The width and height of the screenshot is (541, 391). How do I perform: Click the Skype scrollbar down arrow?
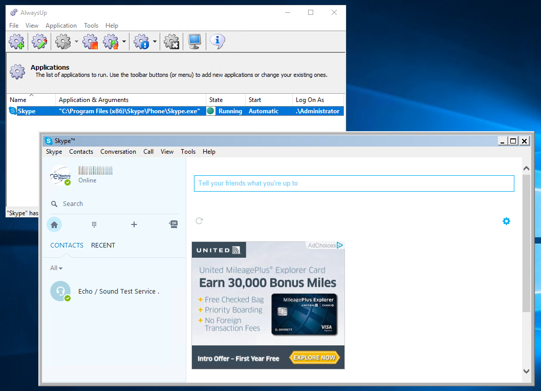coord(526,372)
